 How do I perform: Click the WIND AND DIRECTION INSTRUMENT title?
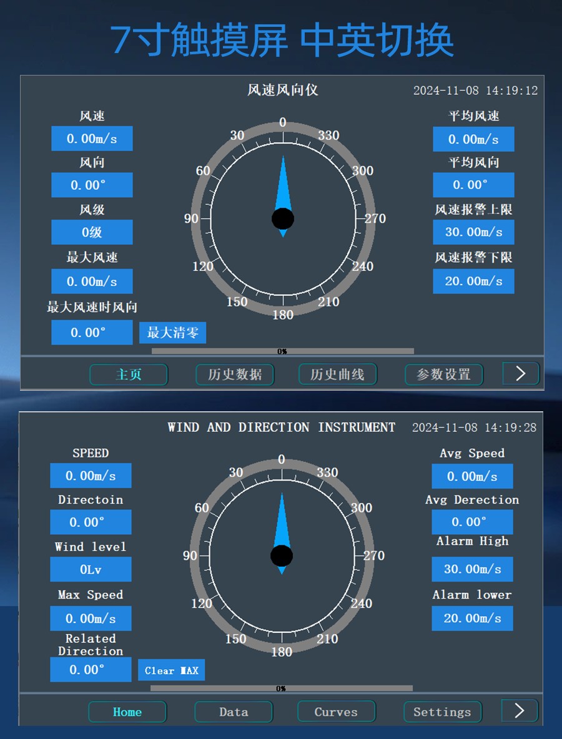282,428
